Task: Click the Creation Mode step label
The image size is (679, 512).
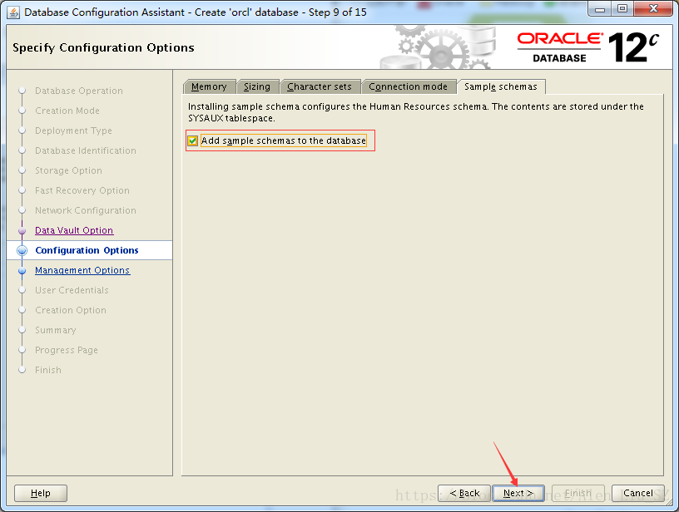Action: (x=67, y=111)
